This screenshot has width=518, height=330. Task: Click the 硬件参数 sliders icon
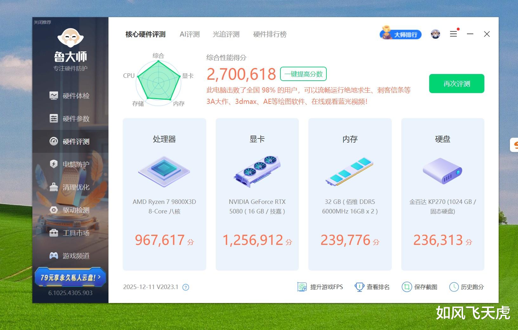54,118
